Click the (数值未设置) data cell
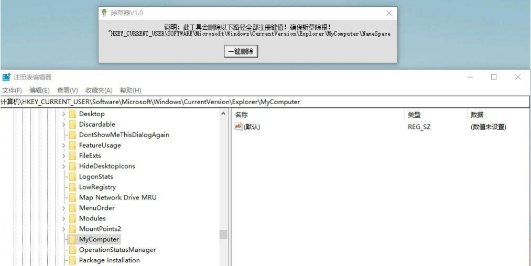The width and height of the screenshot is (531, 266). (x=489, y=127)
